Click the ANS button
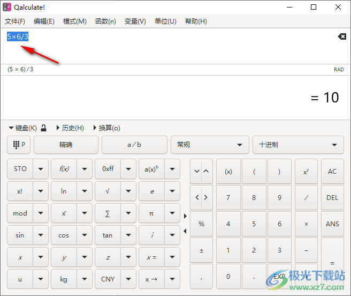 [332, 224]
